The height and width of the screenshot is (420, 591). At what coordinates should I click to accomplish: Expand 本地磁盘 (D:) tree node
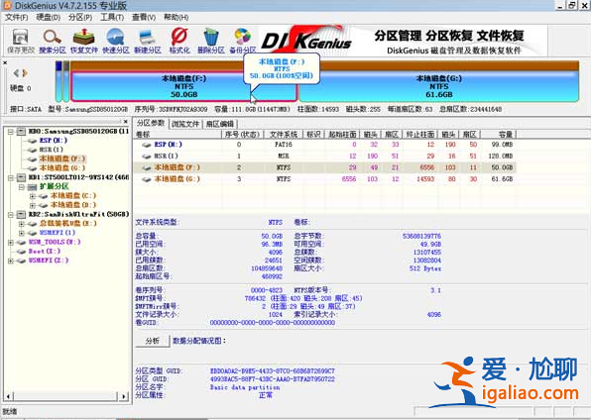(x=33, y=205)
